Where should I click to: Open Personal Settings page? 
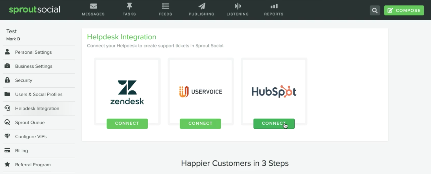(x=39, y=52)
